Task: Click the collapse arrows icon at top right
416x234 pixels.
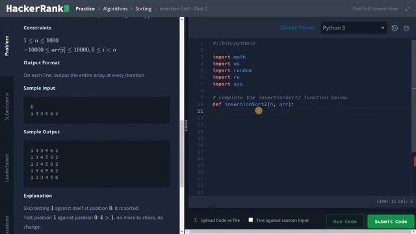Action: (408, 9)
